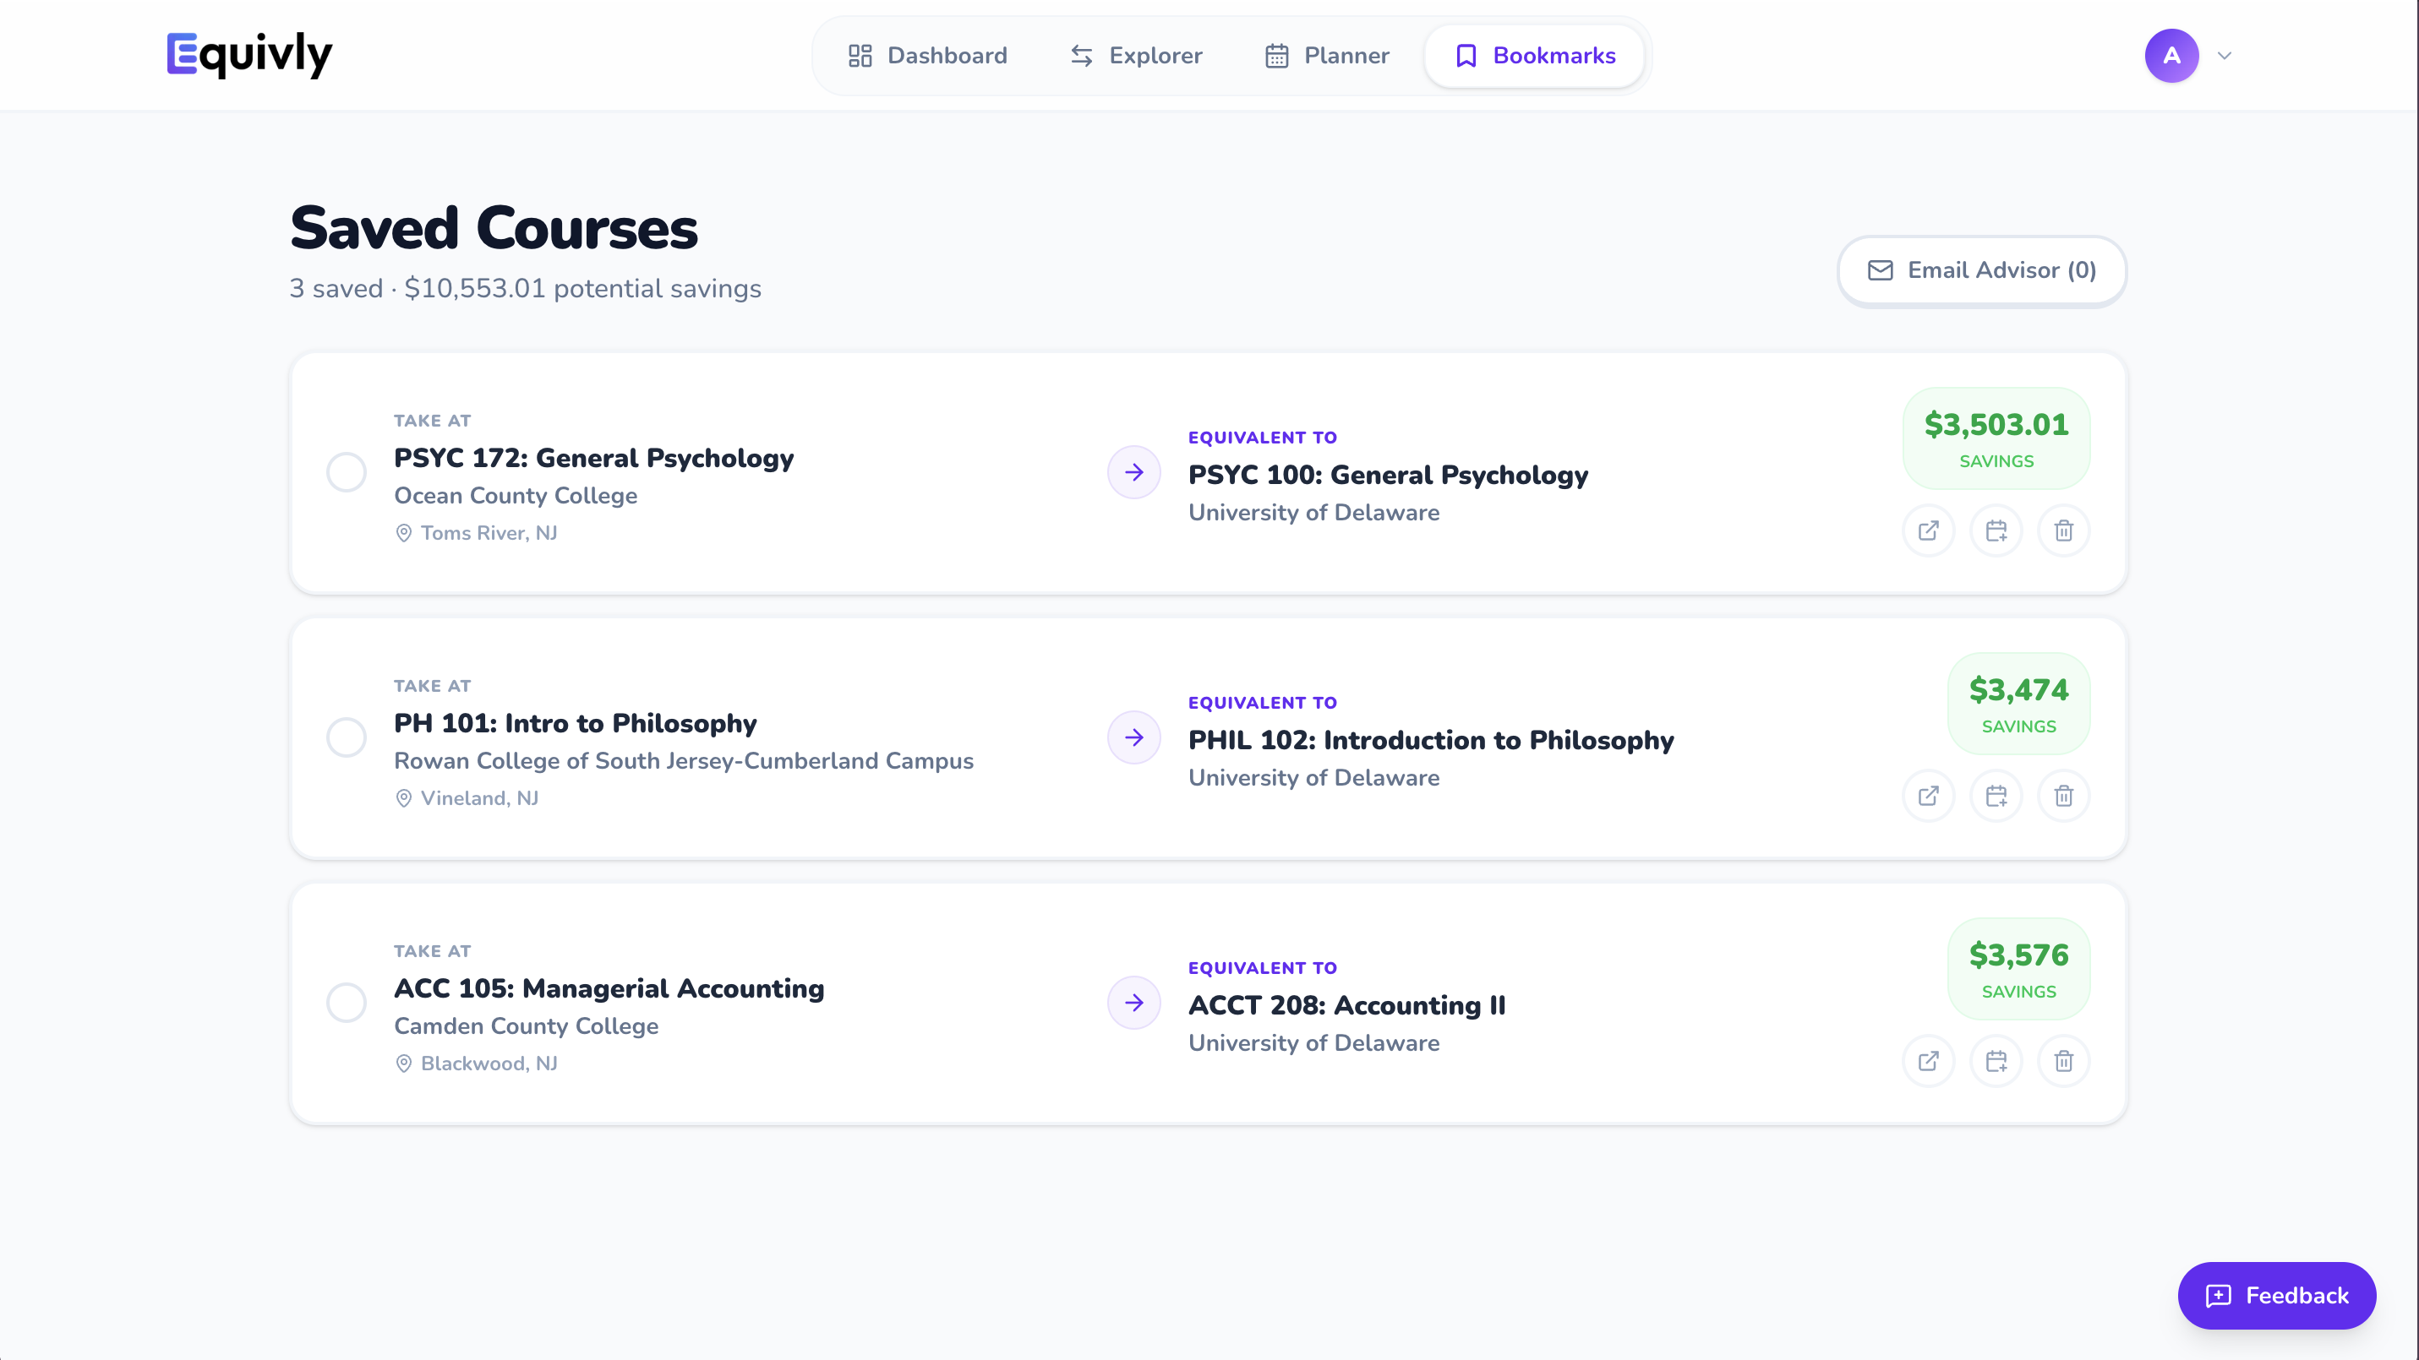The height and width of the screenshot is (1360, 2419).
Task: Click arrow icon in PSYC 172 card
Action: pyautogui.click(x=1134, y=472)
